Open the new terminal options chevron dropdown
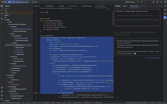Viewport: 167px width, 104px height. coord(145,6)
